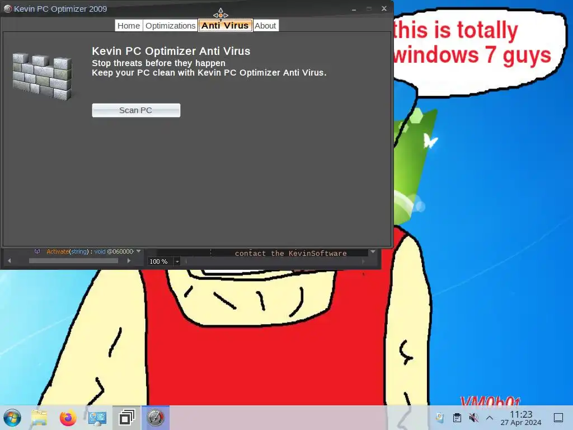Launch Firefox from the taskbar
573x430 pixels.
(x=68, y=418)
